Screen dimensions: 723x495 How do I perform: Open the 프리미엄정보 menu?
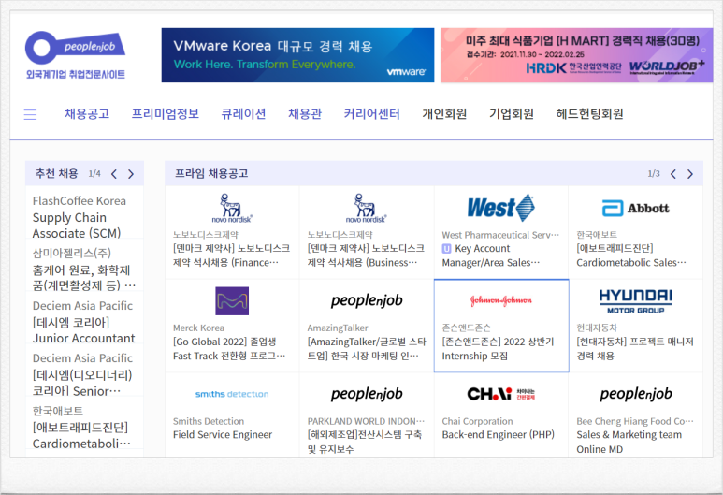point(165,114)
